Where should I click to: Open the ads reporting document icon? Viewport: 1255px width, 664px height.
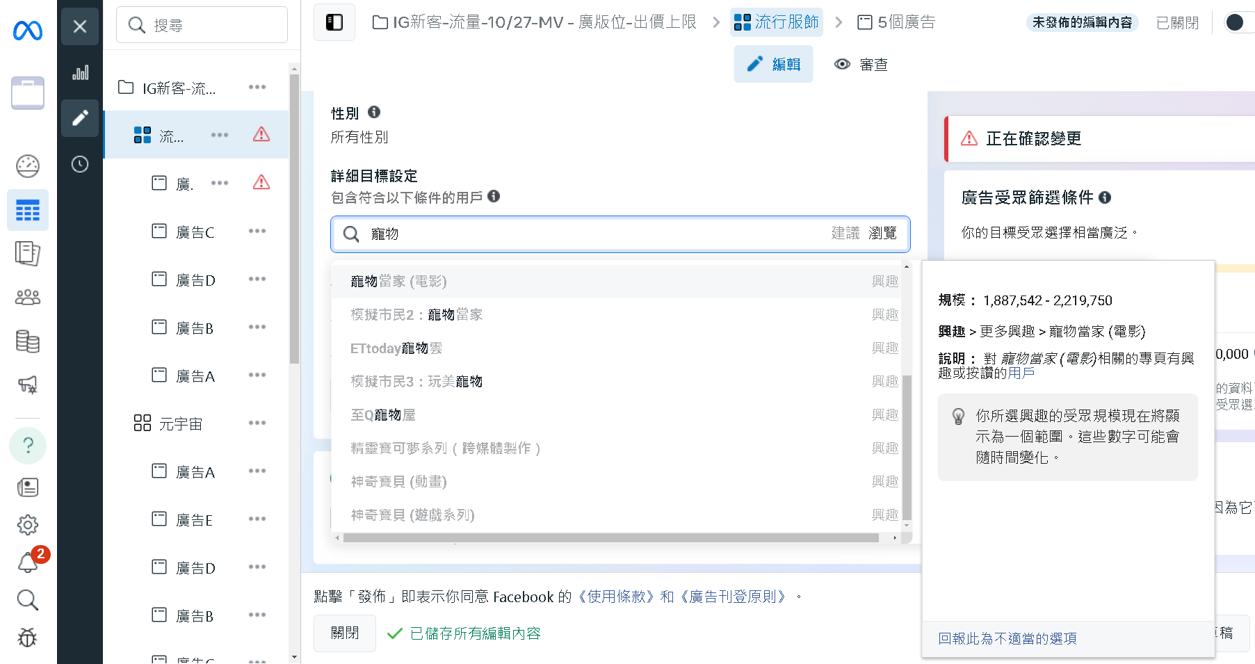pos(28,254)
